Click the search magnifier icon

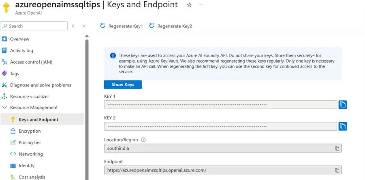[x=4, y=26]
